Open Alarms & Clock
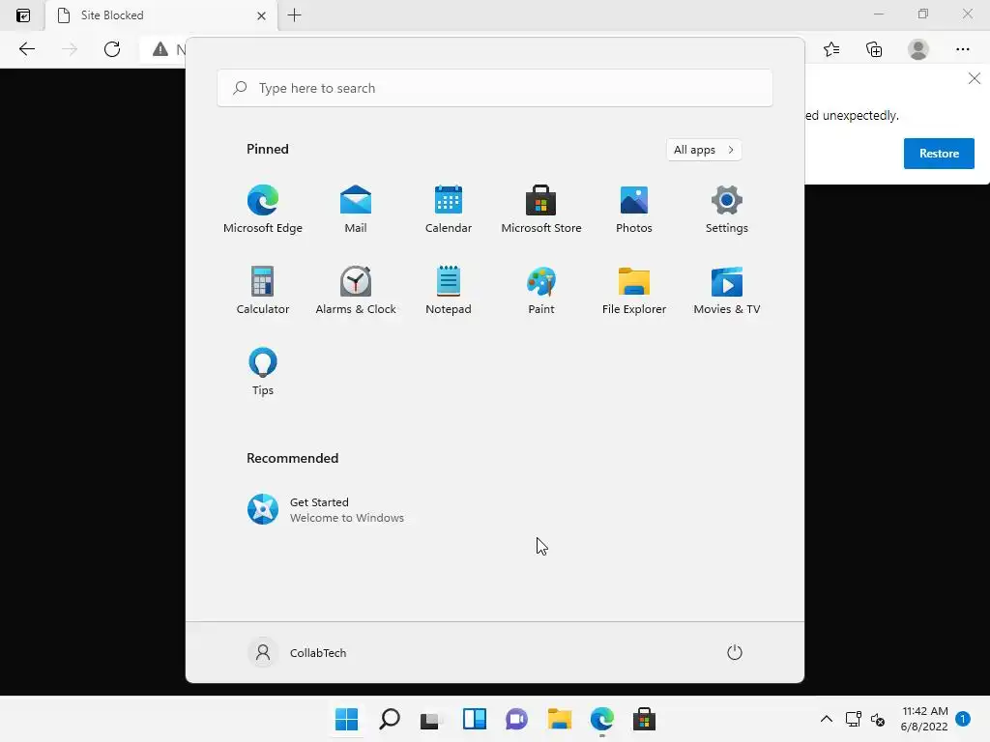The height and width of the screenshot is (742, 990). 356,290
